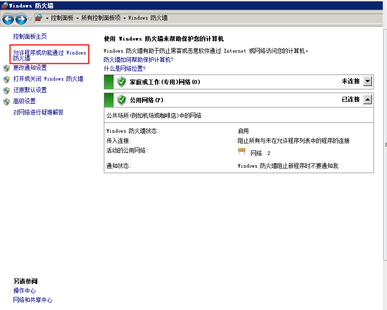
Task: Expand the 家庭或工作(专用)网络 section arrow
Action: 367,81
